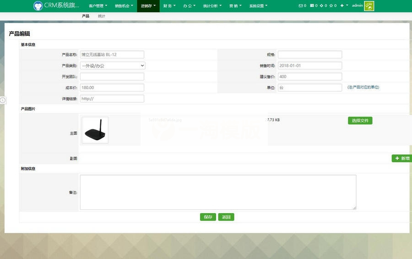Click the star favorites icon
The image size is (412, 259).
point(331,6)
